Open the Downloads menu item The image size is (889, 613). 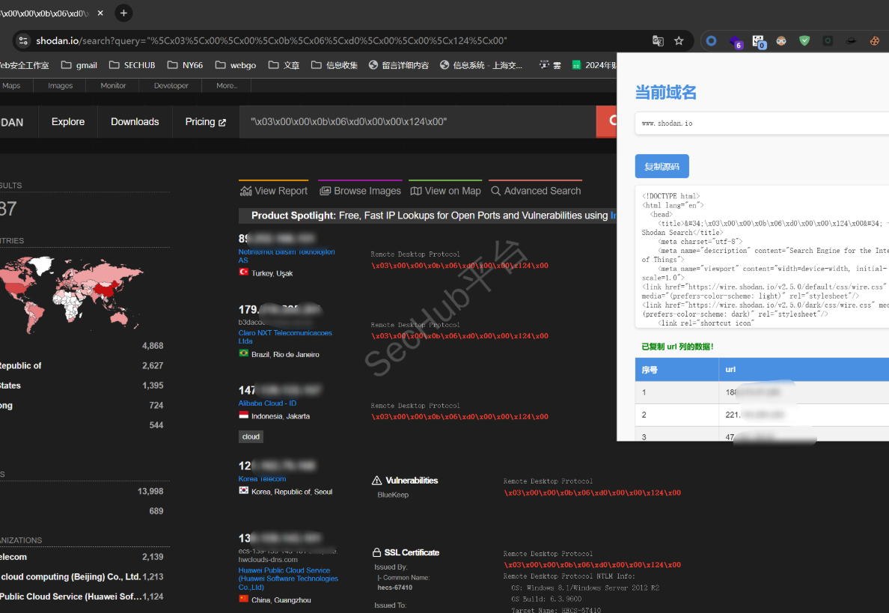(135, 122)
